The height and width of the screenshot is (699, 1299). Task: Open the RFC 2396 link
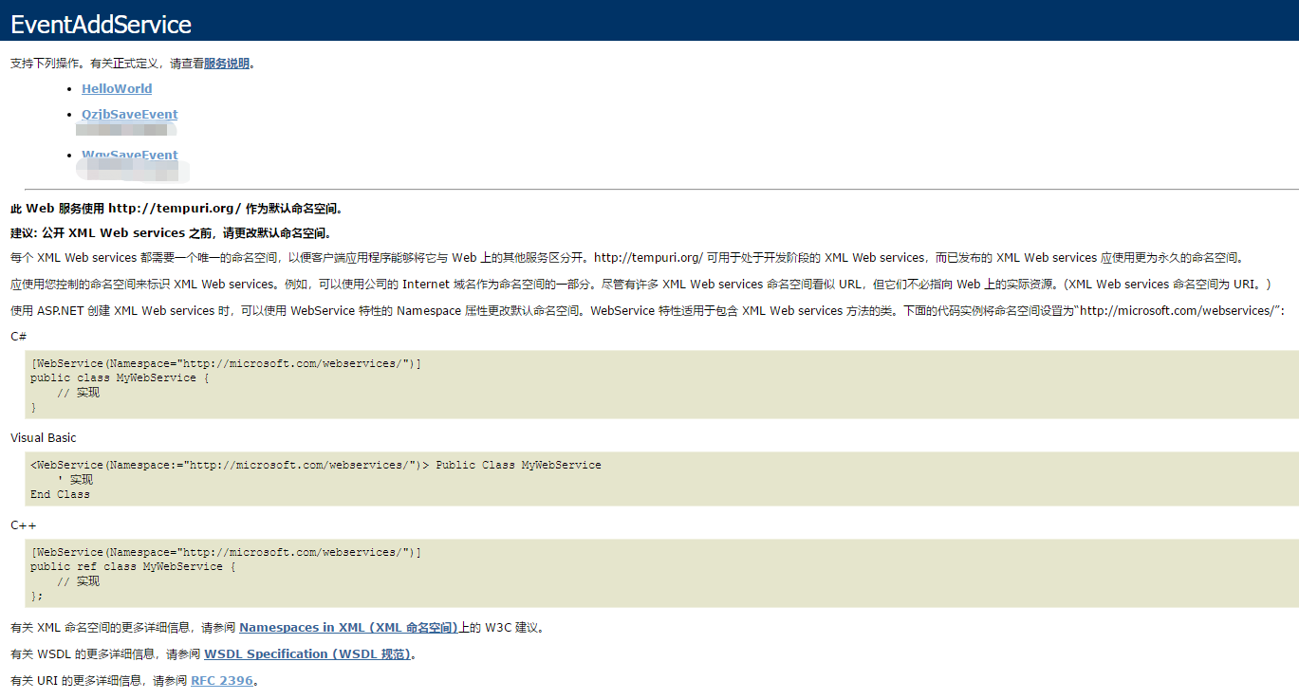[x=221, y=680]
